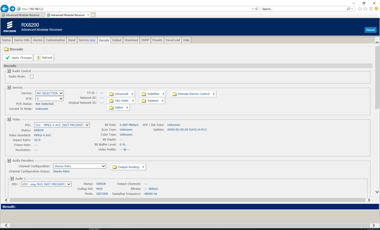Click the browser Back arrow button
Image resolution: width=380 pixels, height=230 pixels.
(5, 8)
